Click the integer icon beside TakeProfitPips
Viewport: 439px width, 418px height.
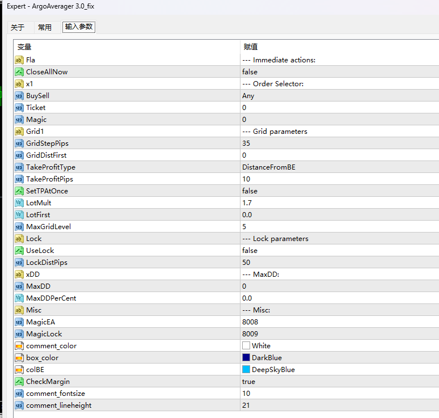click(19, 179)
